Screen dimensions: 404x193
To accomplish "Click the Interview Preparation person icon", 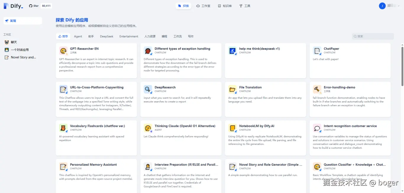I will [x=148, y=167].
